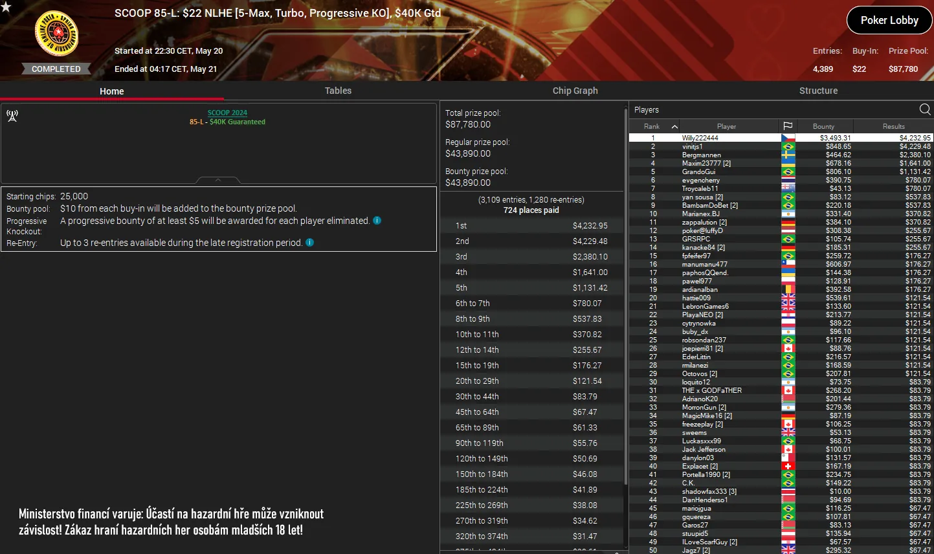Image resolution: width=934 pixels, height=554 pixels.
Task: Open info icon beside progressive bounty text
Action: [377, 221]
